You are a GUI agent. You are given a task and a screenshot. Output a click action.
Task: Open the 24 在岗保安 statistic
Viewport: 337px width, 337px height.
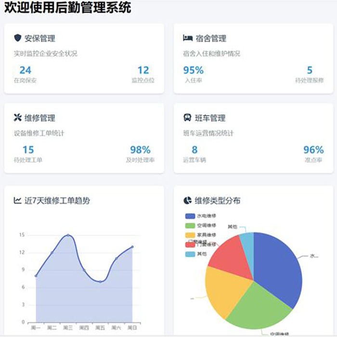[25, 70]
